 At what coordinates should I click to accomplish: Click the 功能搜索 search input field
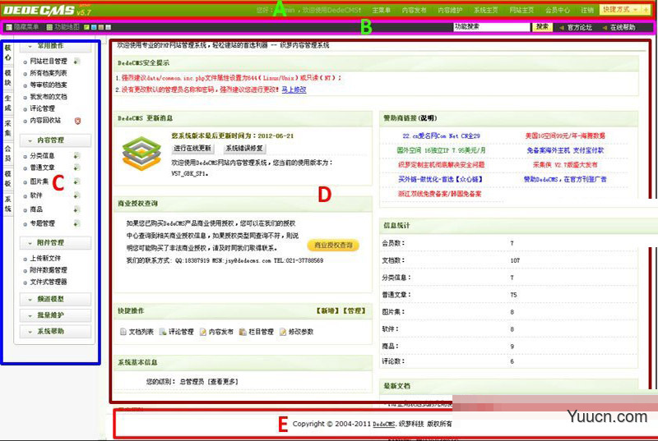(491, 27)
